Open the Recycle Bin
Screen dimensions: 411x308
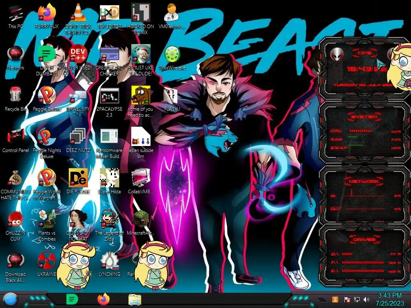(16, 99)
